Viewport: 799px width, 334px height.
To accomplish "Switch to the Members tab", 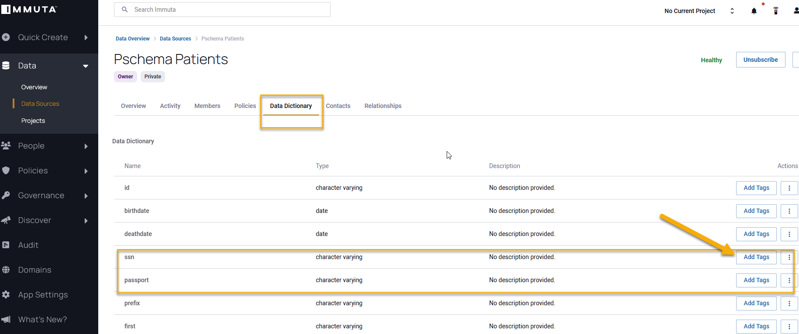I will 207,106.
